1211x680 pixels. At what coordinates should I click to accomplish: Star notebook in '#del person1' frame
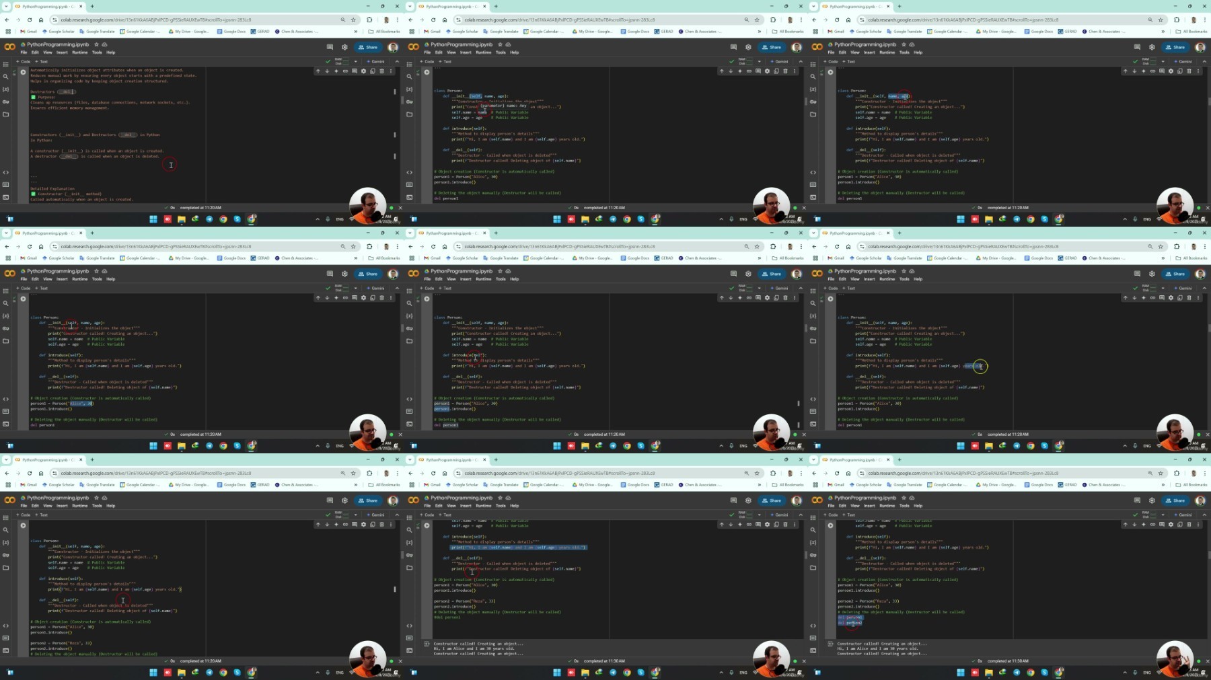(x=500, y=498)
